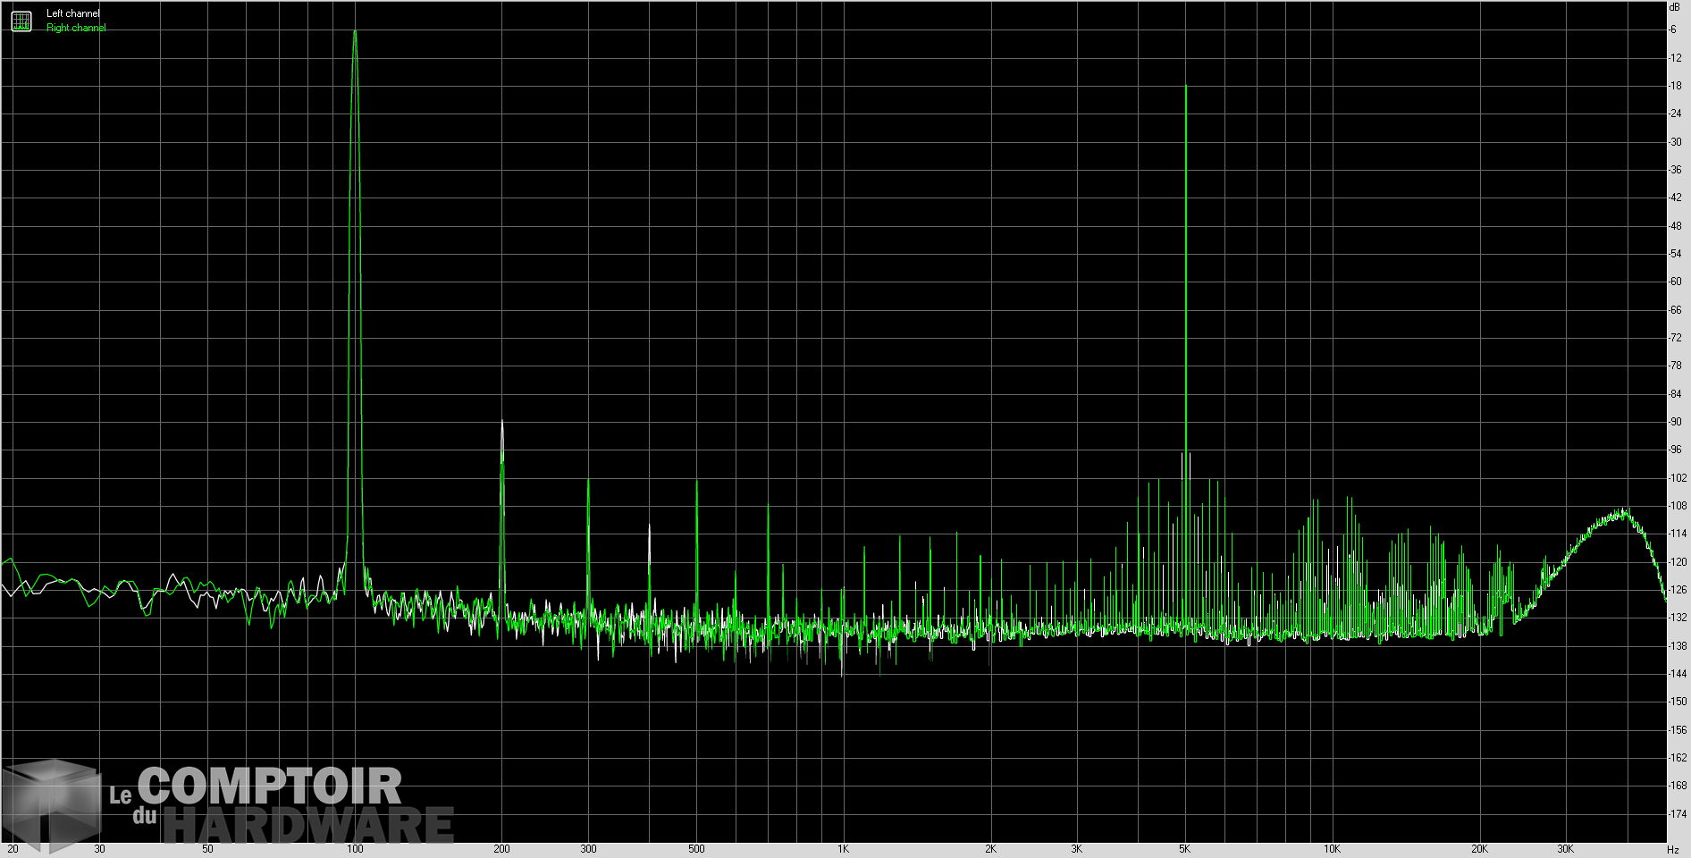Click the 1K label on the frequency axis
1691x858 pixels.
click(843, 849)
